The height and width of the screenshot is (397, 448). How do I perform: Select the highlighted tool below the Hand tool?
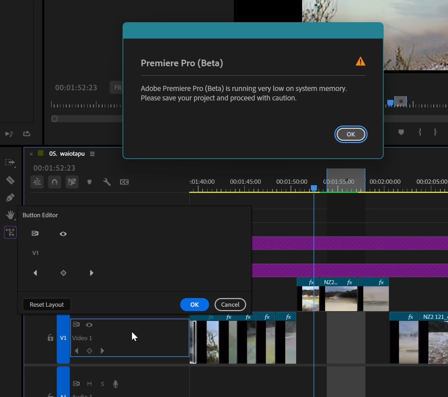point(10,232)
